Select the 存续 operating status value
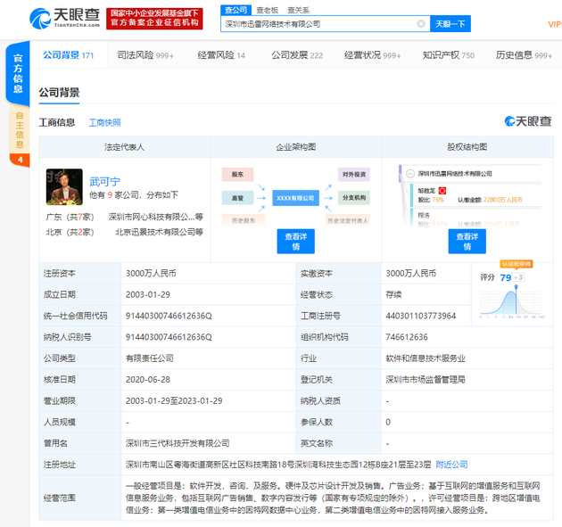This screenshot has width=562, height=527. click(x=393, y=295)
